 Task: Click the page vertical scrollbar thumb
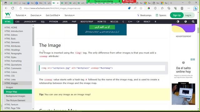coord(198,30)
